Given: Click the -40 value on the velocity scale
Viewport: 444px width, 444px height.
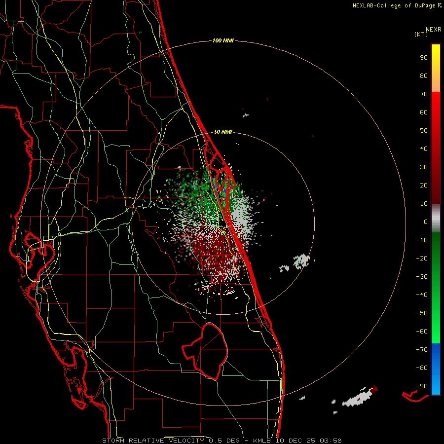Looking at the screenshot, I should [x=422, y=295].
